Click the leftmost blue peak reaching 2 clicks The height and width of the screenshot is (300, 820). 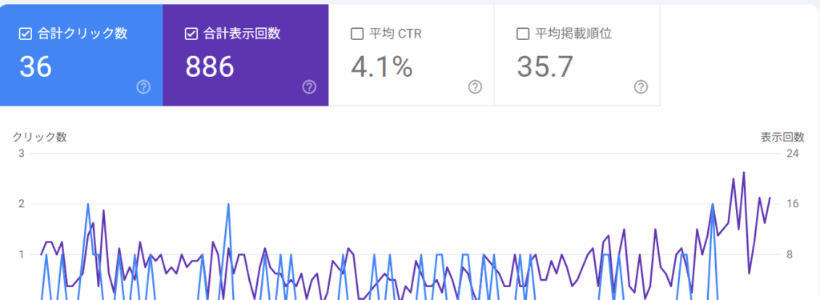87,204
